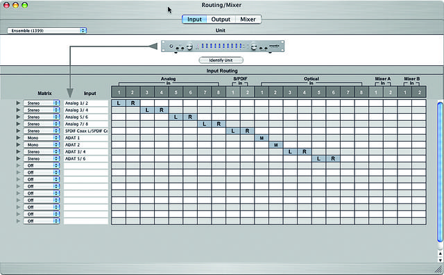The image size is (444, 275).
Task: Edit the ADAT 2 input name field
Action: coord(86,145)
